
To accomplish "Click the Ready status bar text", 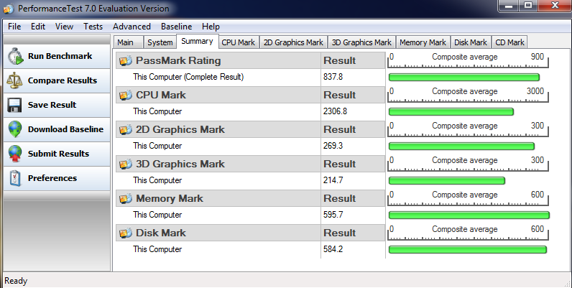I will [16, 281].
